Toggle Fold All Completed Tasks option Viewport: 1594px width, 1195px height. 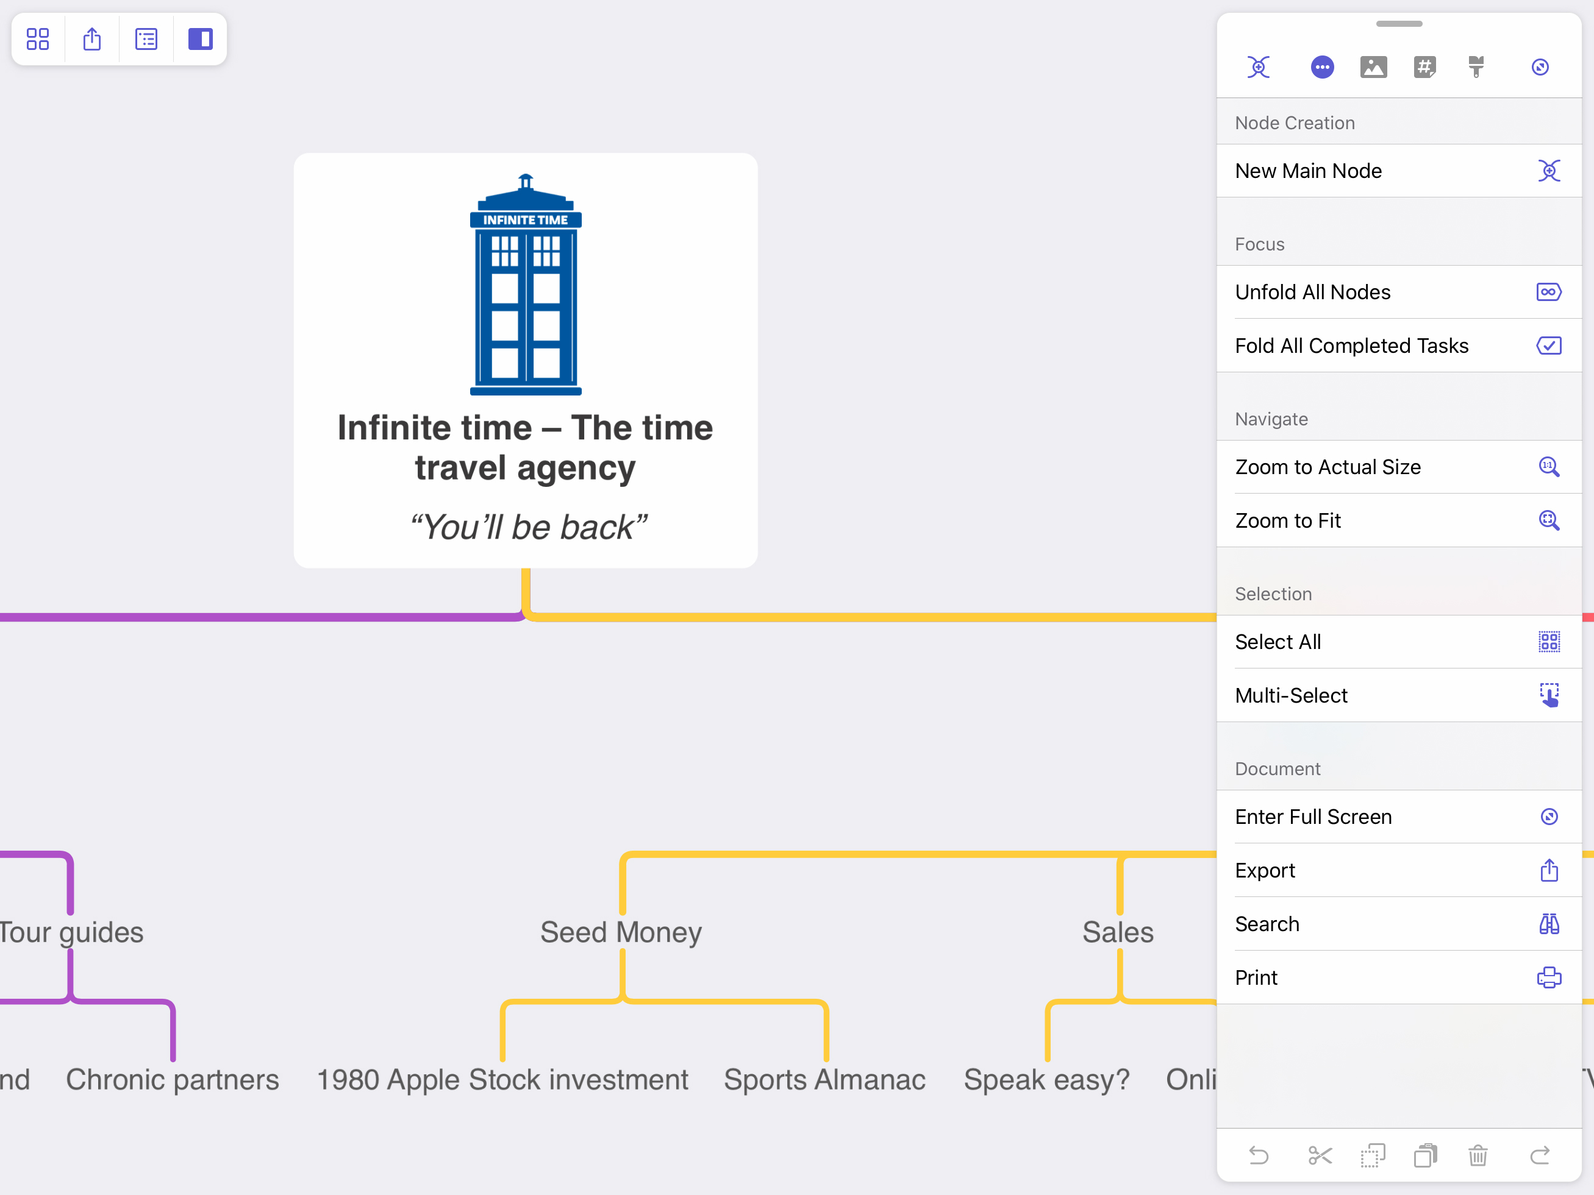point(1397,345)
